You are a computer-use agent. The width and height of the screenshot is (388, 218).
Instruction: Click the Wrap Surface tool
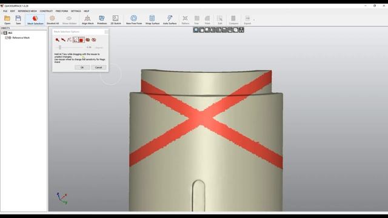152,19
